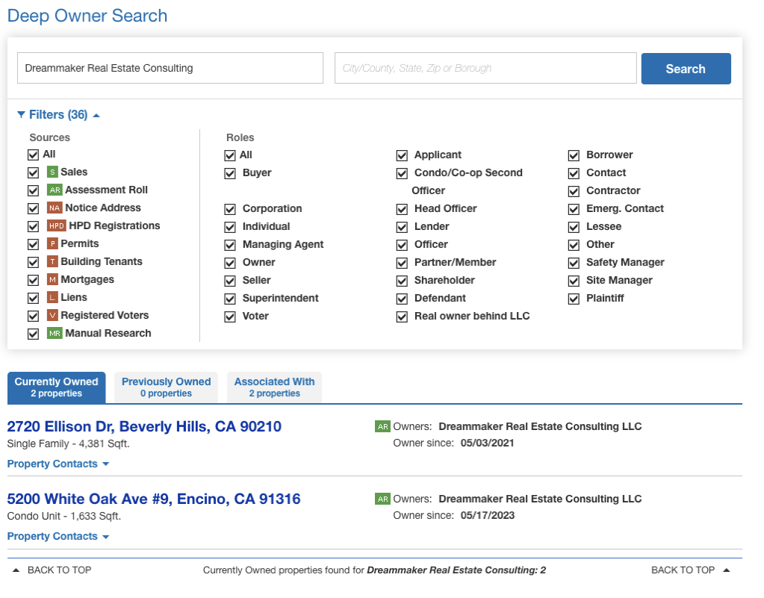The height and width of the screenshot is (598, 764).
Task: Toggle the Managing Agent role checkbox
Action: pyautogui.click(x=230, y=246)
